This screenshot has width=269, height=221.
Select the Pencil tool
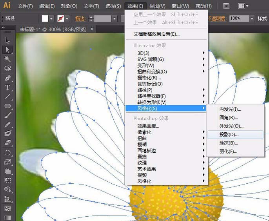[7, 124]
